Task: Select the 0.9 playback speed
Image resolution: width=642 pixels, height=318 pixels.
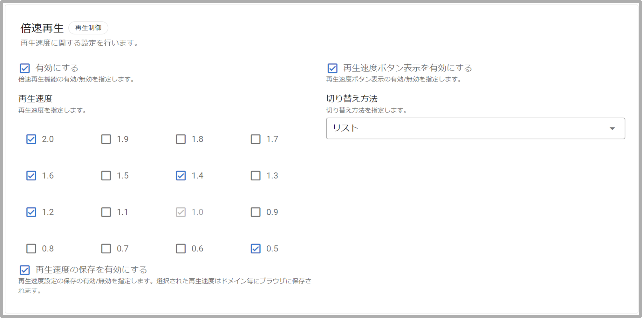Action: click(256, 212)
